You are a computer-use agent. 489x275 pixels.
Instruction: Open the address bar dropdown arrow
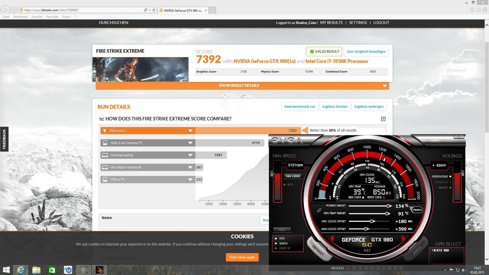click(150, 10)
